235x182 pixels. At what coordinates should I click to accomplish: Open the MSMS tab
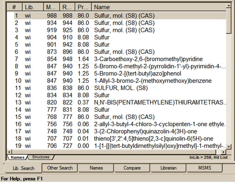pyautogui.click(x=205, y=168)
